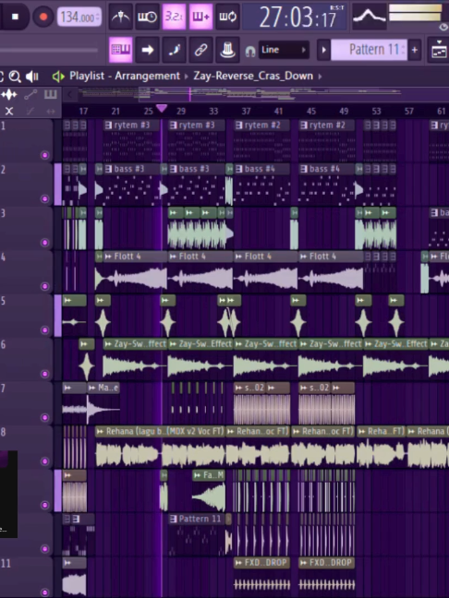The width and height of the screenshot is (449, 598).
Task: Add new pattern with plus button
Action: click(414, 50)
